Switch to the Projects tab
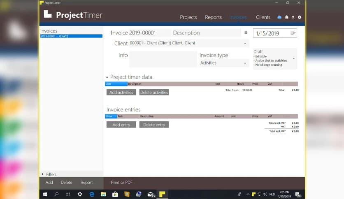 (188, 17)
